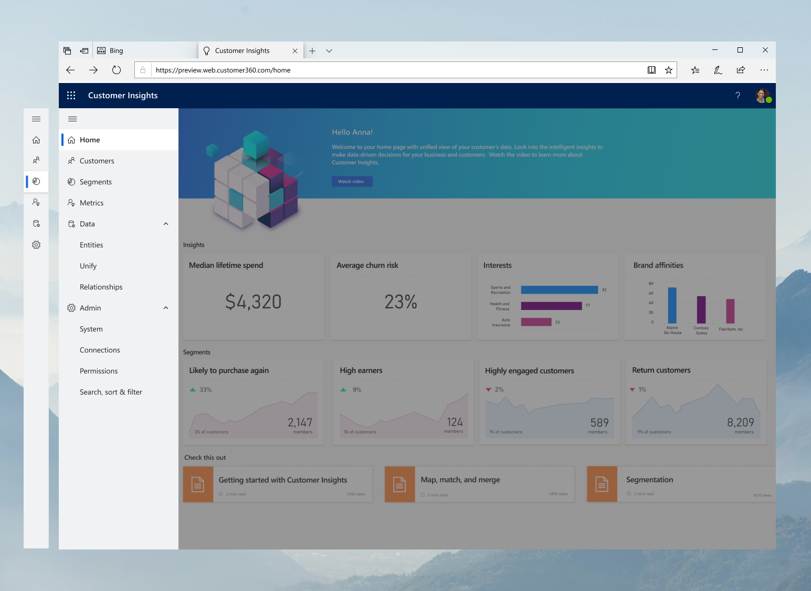Image resolution: width=811 pixels, height=591 pixels.
Task: Open reading view icon in address bar
Action: pyautogui.click(x=651, y=70)
